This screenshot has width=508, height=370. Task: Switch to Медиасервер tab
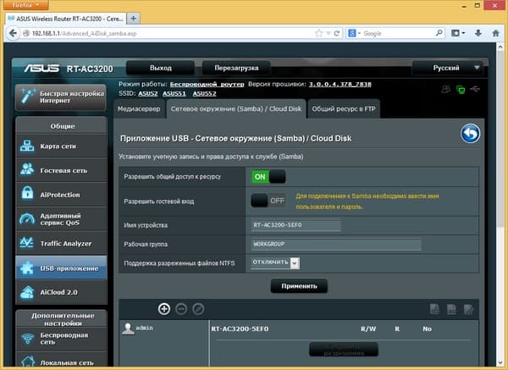(x=139, y=109)
